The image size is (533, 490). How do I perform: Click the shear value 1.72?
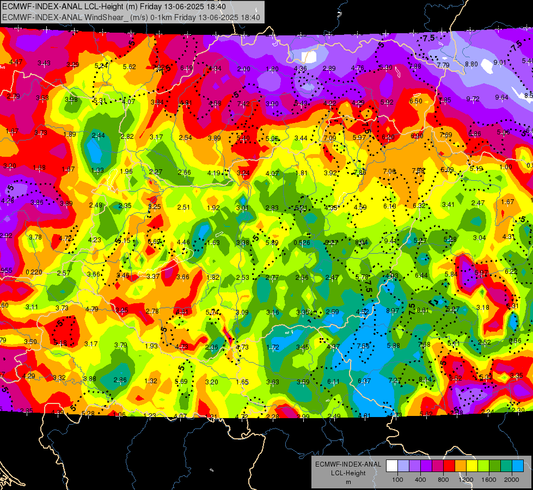click(273, 347)
